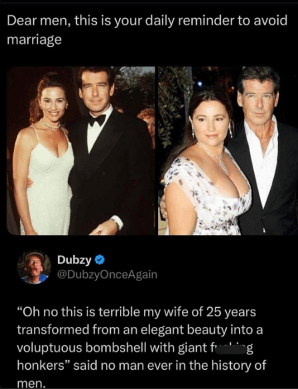Click the censored blurred word in the reply

tap(228, 348)
